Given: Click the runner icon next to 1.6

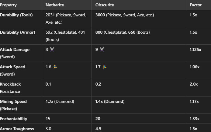Looking at the screenshot, I should pos(55,66).
